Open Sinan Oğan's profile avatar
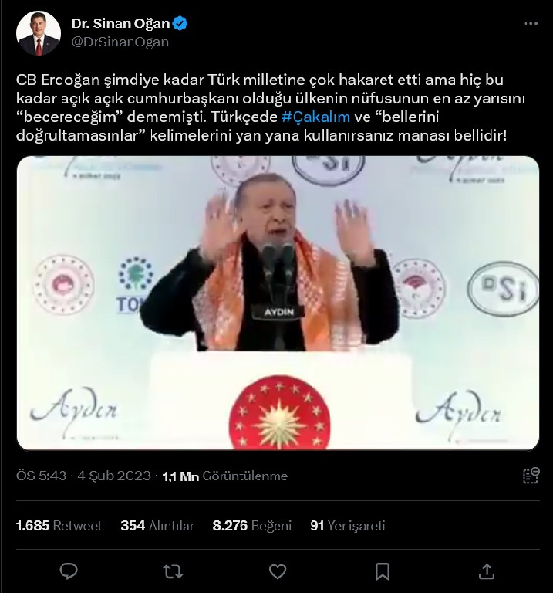The image size is (553, 593). pos(39,33)
